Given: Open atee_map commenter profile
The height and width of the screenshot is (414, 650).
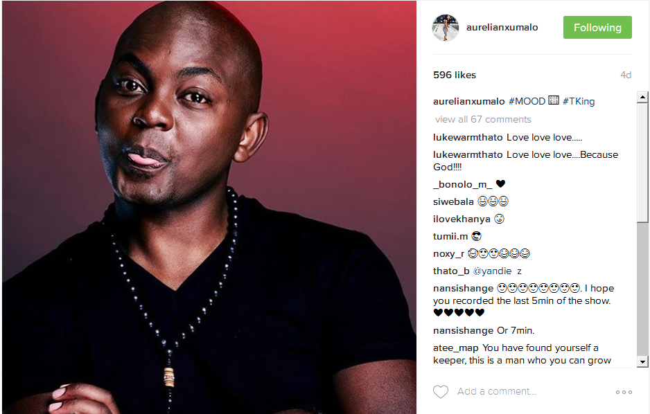Looking at the screenshot, I should (456, 348).
